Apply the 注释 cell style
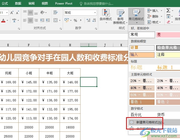Screen dimensions: 180x140 click(168, 55)
